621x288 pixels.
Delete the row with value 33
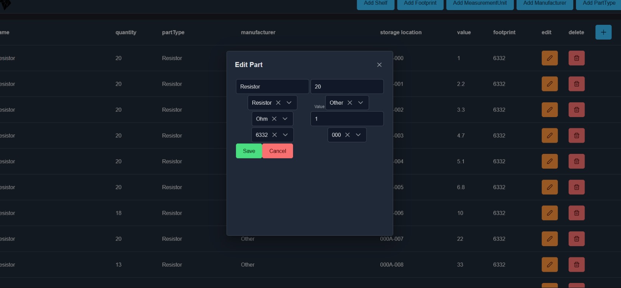pos(576,265)
